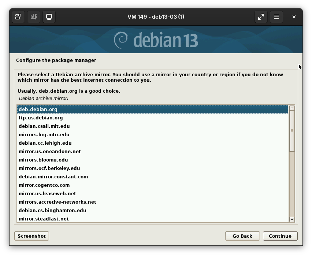The width and height of the screenshot is (312, 256).
Task: Click the Debian swirl logo in banner
Action: (x=121, y=40)
